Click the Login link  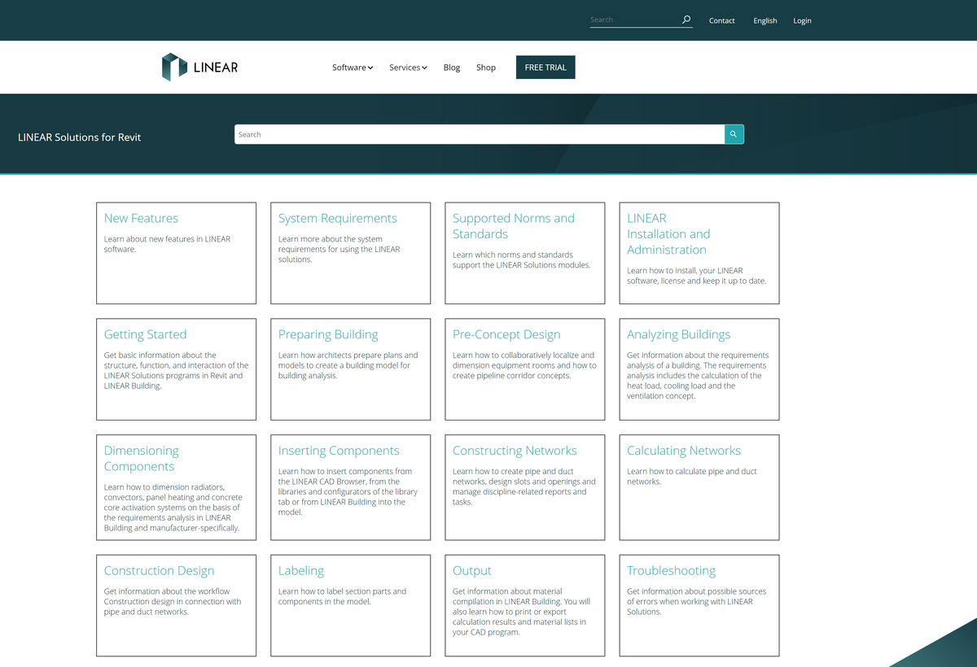(x=803, y=20)
